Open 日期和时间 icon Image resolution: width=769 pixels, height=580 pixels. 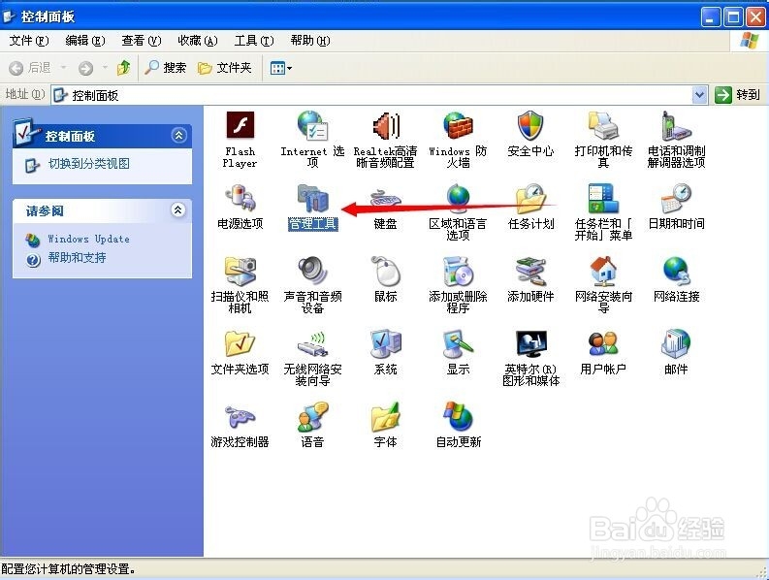pos(676,198)
